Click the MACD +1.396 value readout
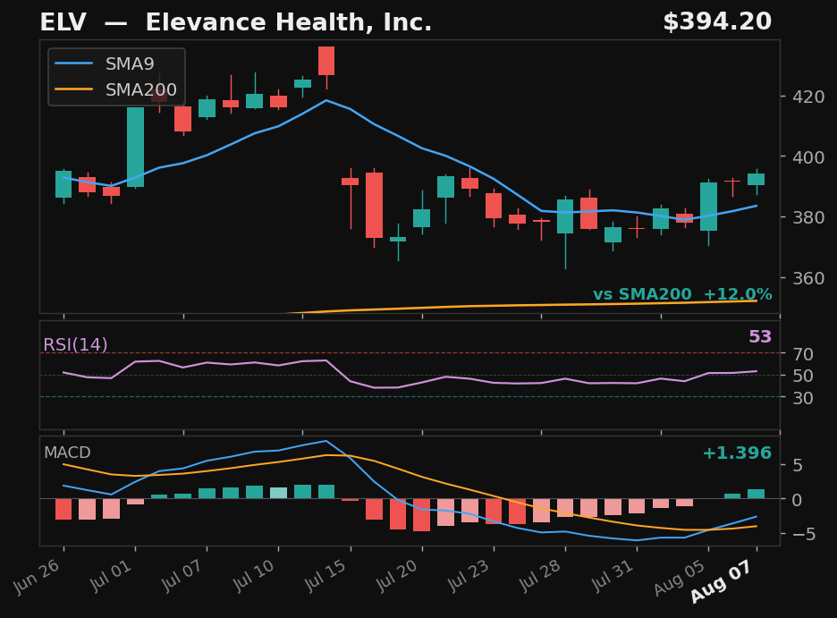 click(x=737, y=453)
